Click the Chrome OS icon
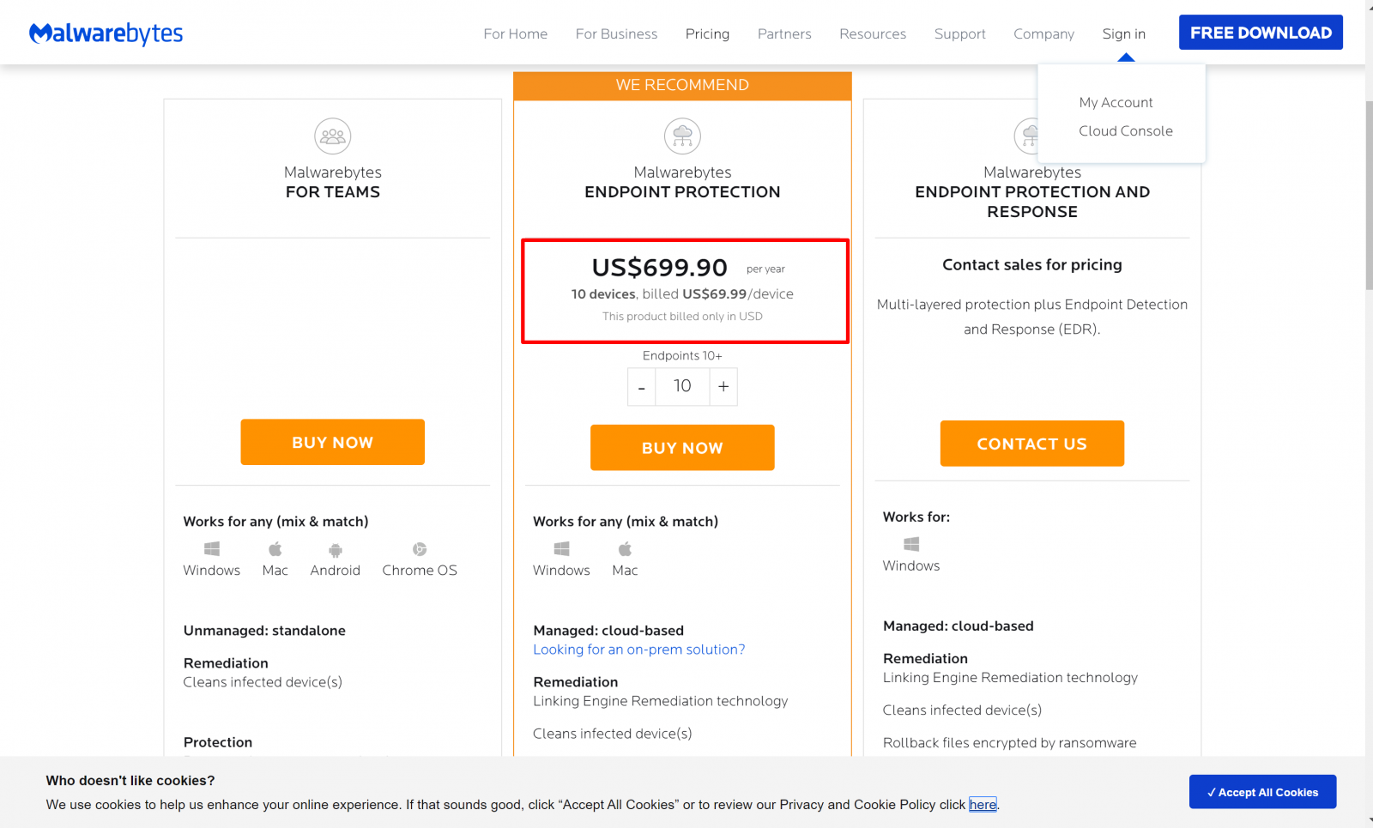Screen dimensions: 1373x828 (x=420, y=549)
